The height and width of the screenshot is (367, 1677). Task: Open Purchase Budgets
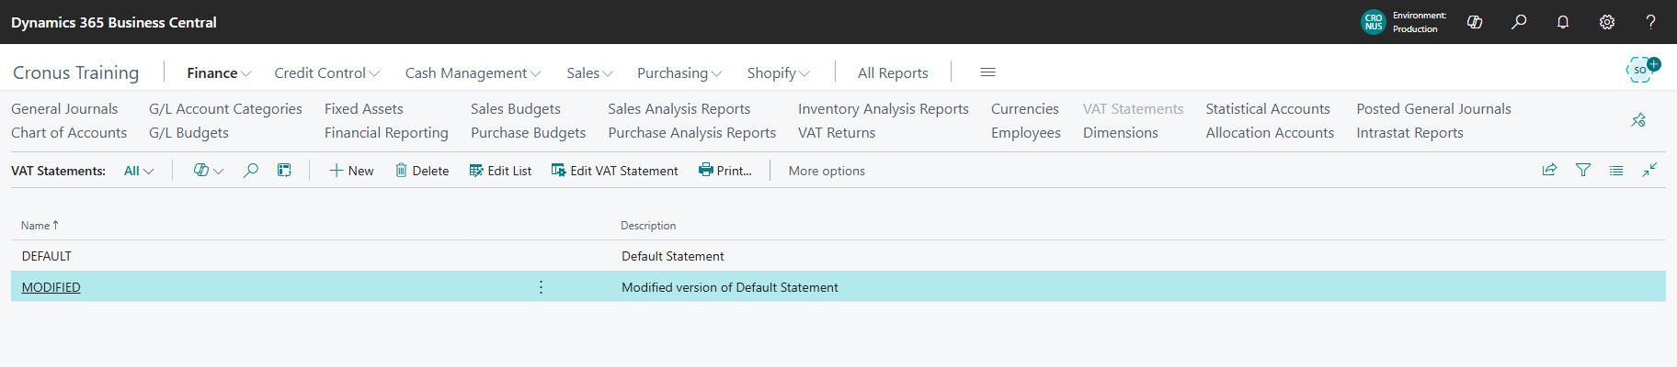(528, 132)
